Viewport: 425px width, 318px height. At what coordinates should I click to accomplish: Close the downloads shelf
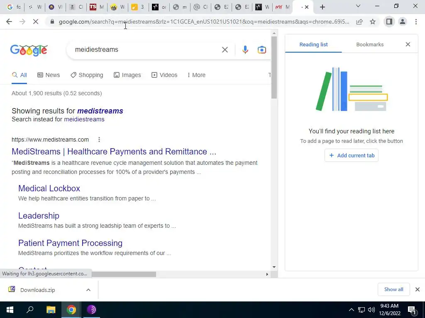coord(418,289)
